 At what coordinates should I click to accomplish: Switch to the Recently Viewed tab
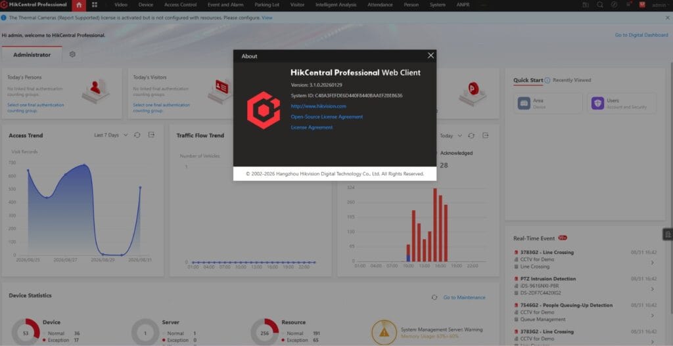click(x=572, y=80)
